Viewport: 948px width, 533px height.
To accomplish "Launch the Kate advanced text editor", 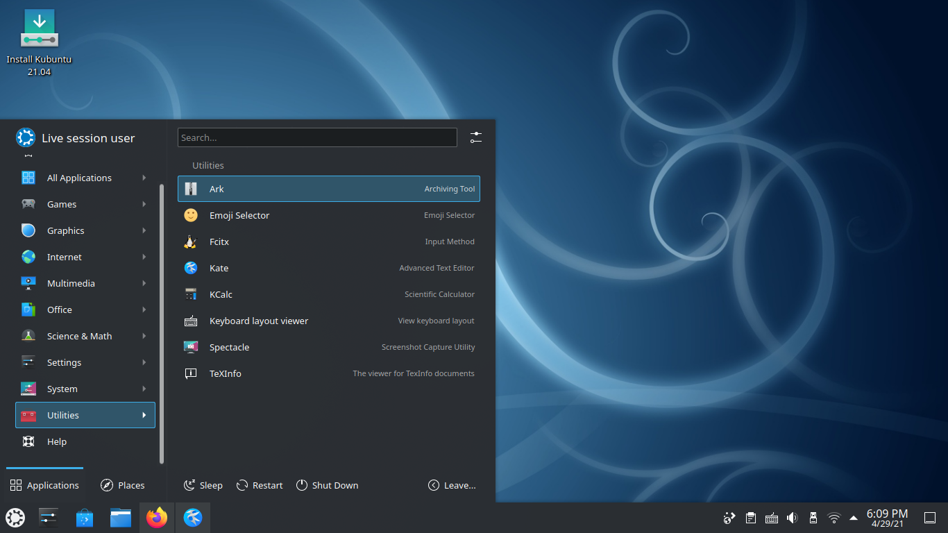I will click(328, 268).
